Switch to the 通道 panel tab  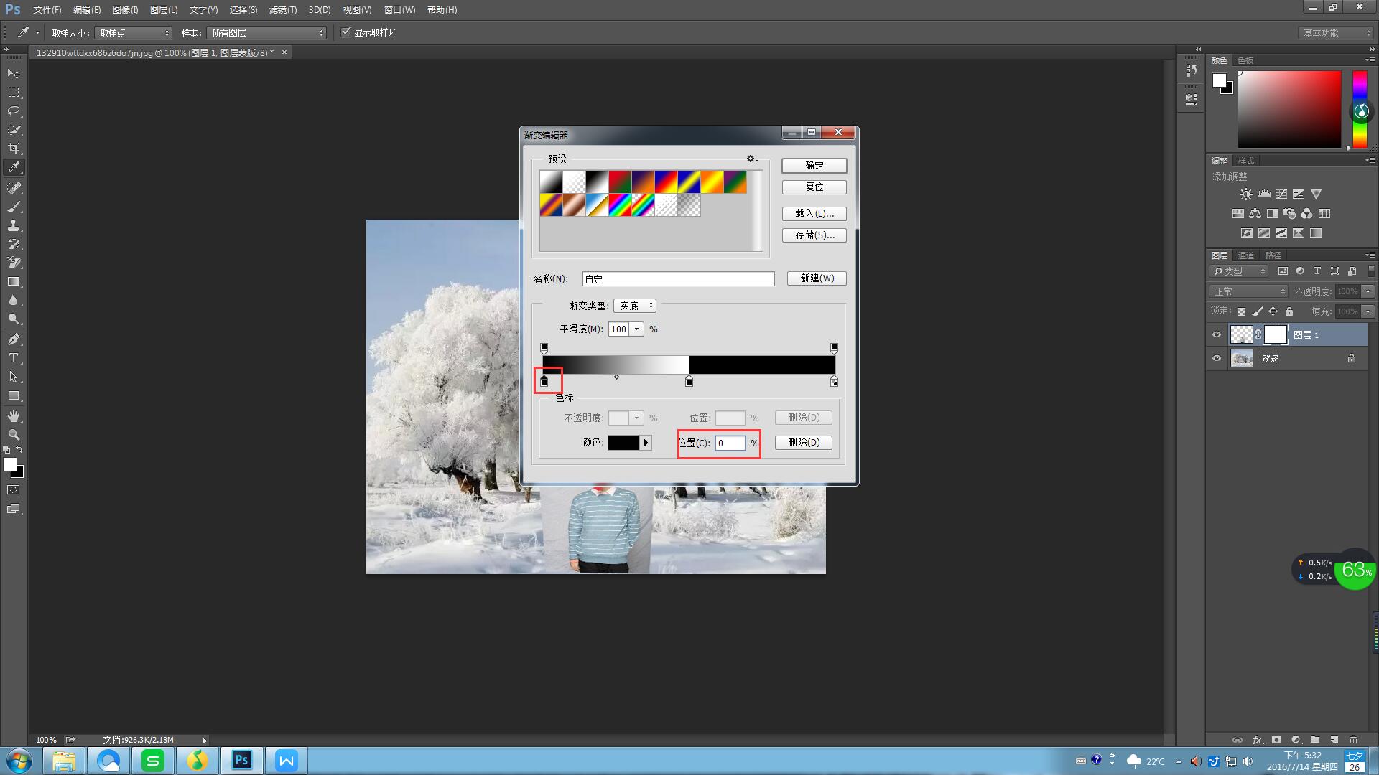tap(1245, 255)
